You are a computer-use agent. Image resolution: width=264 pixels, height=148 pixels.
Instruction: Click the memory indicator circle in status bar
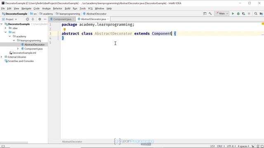[262, 146]
